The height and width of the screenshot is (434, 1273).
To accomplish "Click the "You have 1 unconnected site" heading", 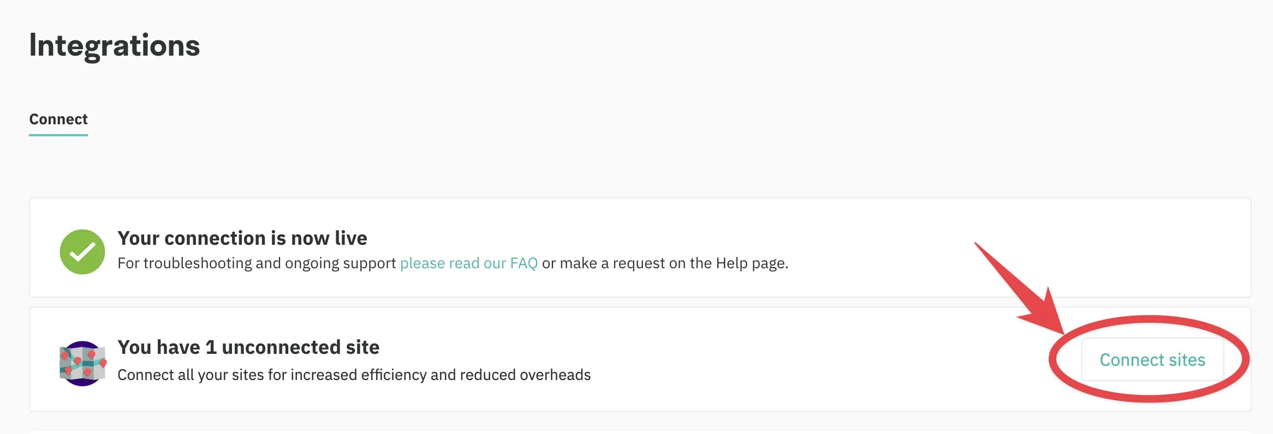I will [x=248, y=347].
